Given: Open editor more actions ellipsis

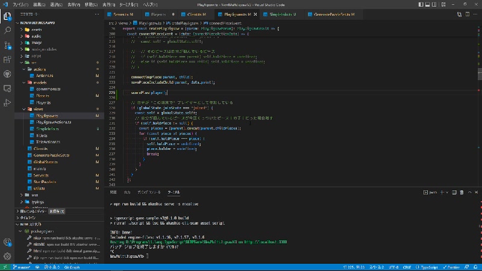Looking at the screenshot, I should pos(475,14).
